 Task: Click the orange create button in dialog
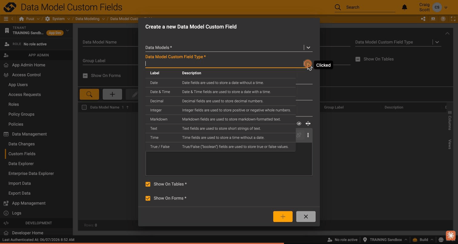[x=283, y=217]
